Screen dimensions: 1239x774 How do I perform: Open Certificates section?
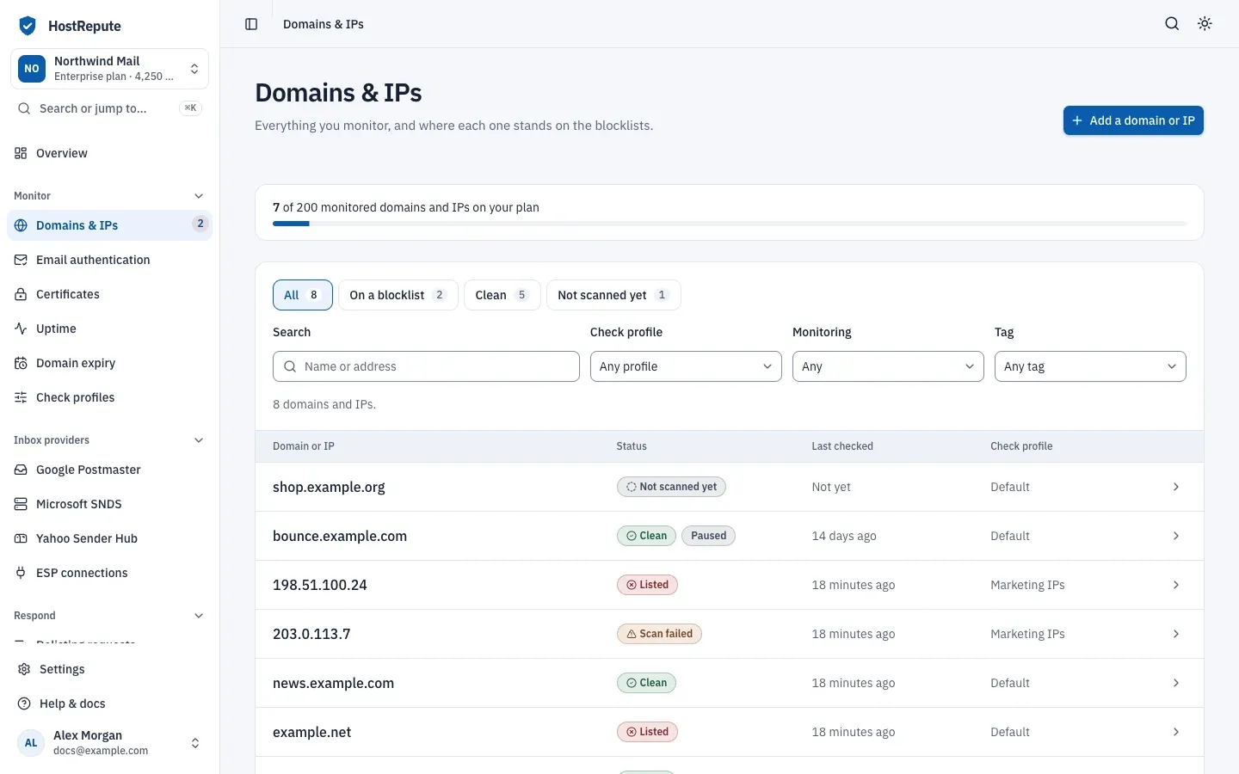[109, 294]
